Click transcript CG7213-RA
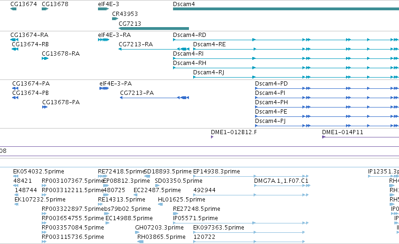This screenshot has height=244, width=399. (136, 44)
